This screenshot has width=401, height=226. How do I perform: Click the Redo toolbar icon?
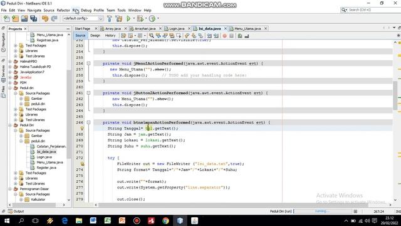[54, 18]
